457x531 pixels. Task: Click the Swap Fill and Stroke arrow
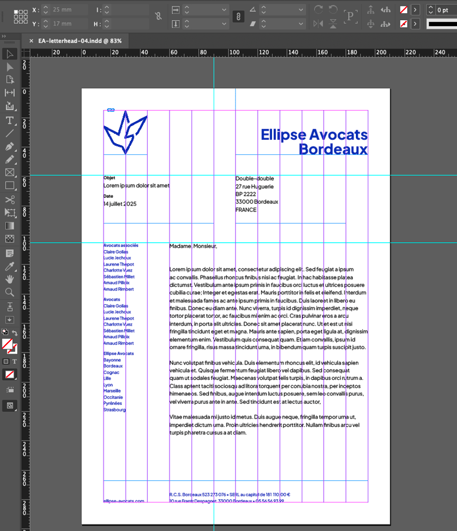(x=14, y=333)
